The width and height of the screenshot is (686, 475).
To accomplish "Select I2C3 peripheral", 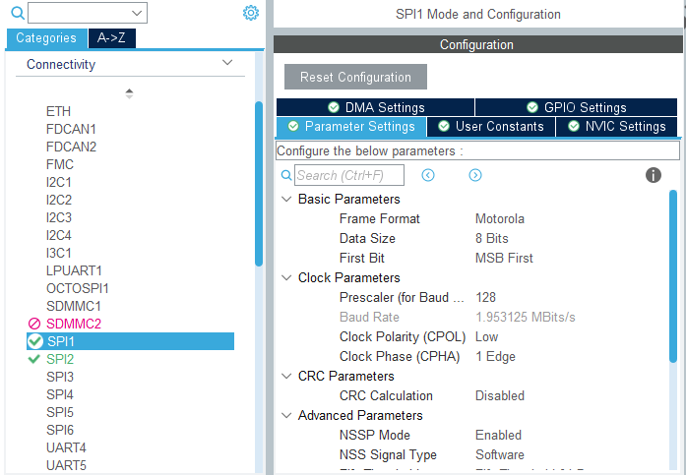I will tap(59, 217).
